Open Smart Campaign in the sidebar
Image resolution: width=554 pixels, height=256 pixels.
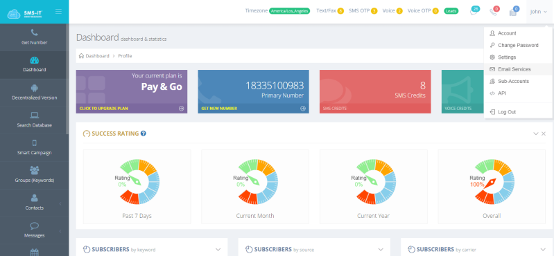(x=34, y=147)
